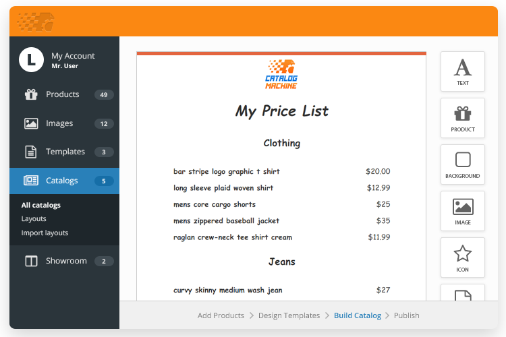Image resolution: width=506 pixels, height=337 pixels.
Task: Click the Products gift icon in sidebar
Action: [x=31, y=94]
